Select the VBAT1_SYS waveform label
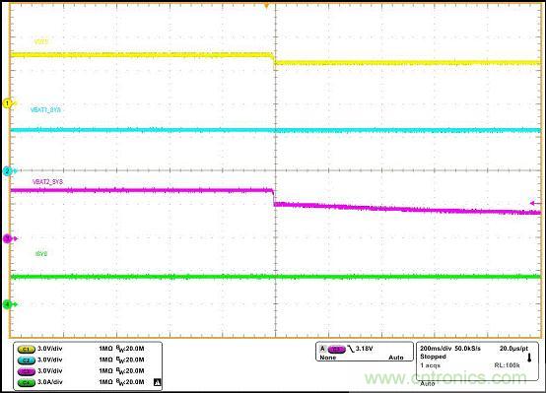Screen dimensions: 546x393 coord(45,110)
